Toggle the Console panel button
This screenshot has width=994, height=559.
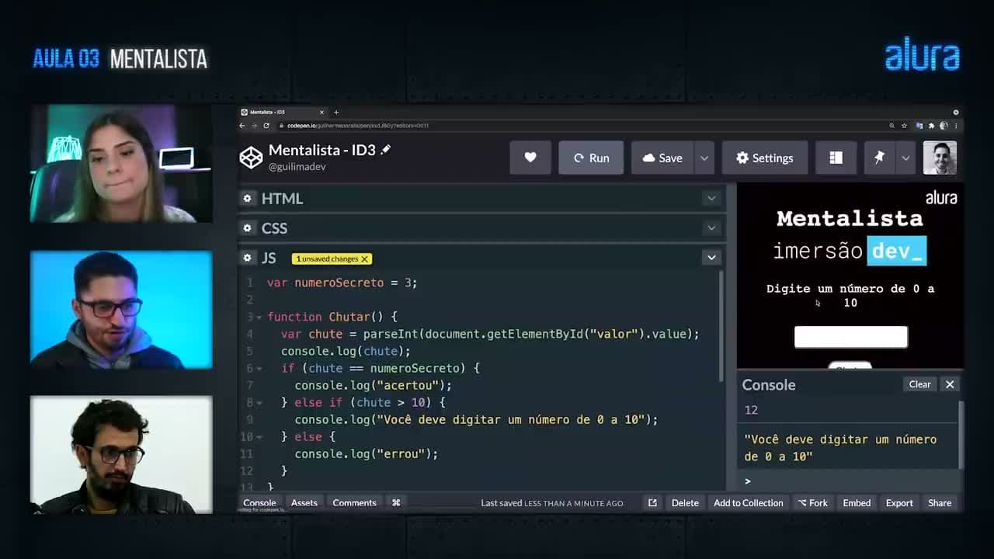pyautogui.click(x=259, y=502)
